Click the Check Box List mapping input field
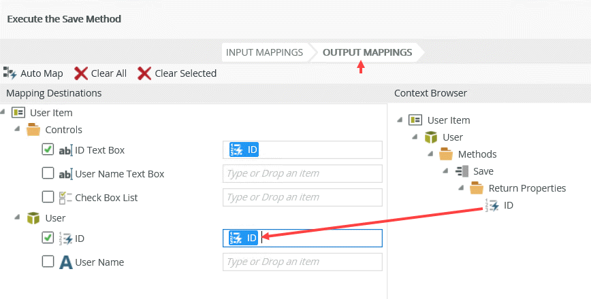 tap(302, 197)
